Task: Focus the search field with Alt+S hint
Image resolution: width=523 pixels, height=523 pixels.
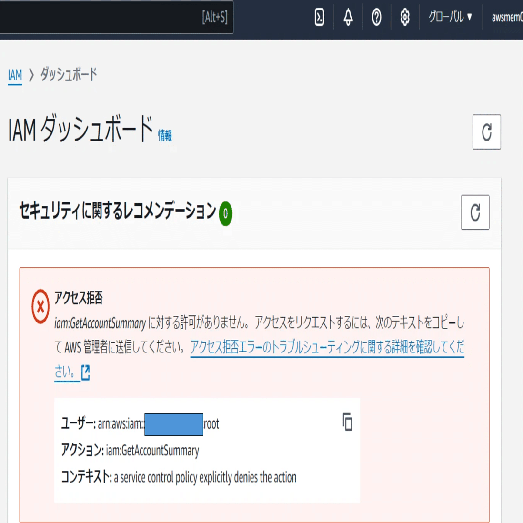Action: (116, 17)
